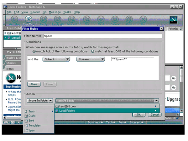Select the Trash folder in submenu
This screenshot has width=188, height=141.
pos(39,111)
